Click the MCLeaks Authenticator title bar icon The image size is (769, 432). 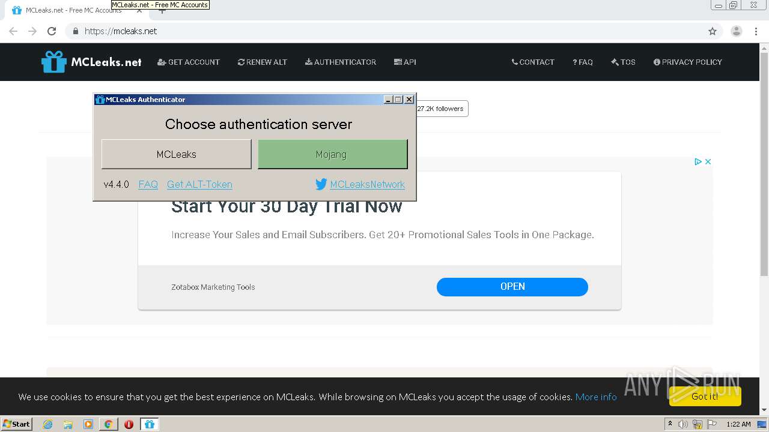[100, 100]
